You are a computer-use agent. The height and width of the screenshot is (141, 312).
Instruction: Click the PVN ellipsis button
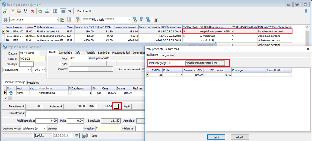116,106
